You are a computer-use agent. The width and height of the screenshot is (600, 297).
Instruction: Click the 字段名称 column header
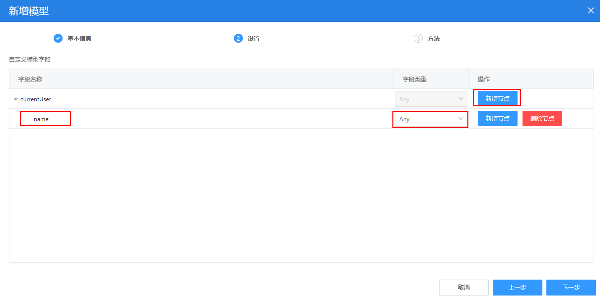pos(30,79)
